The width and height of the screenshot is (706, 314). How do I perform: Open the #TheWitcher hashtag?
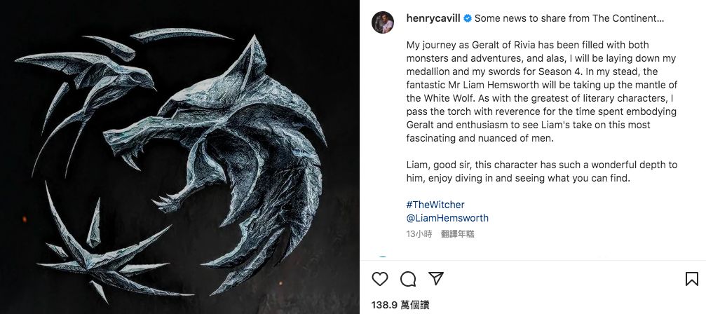click(x=435, y=205)
